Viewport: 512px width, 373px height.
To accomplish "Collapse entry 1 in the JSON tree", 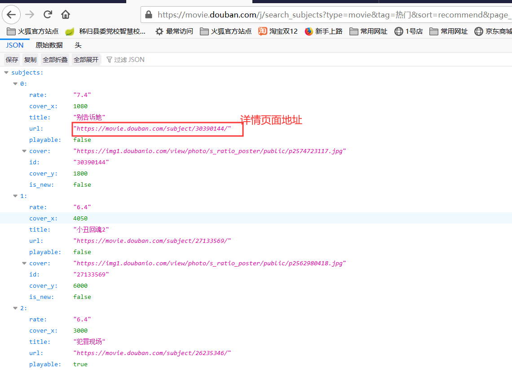I will [15, 196].
